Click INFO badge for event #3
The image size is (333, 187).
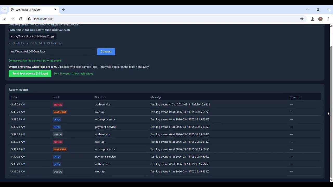coord(57,157)
